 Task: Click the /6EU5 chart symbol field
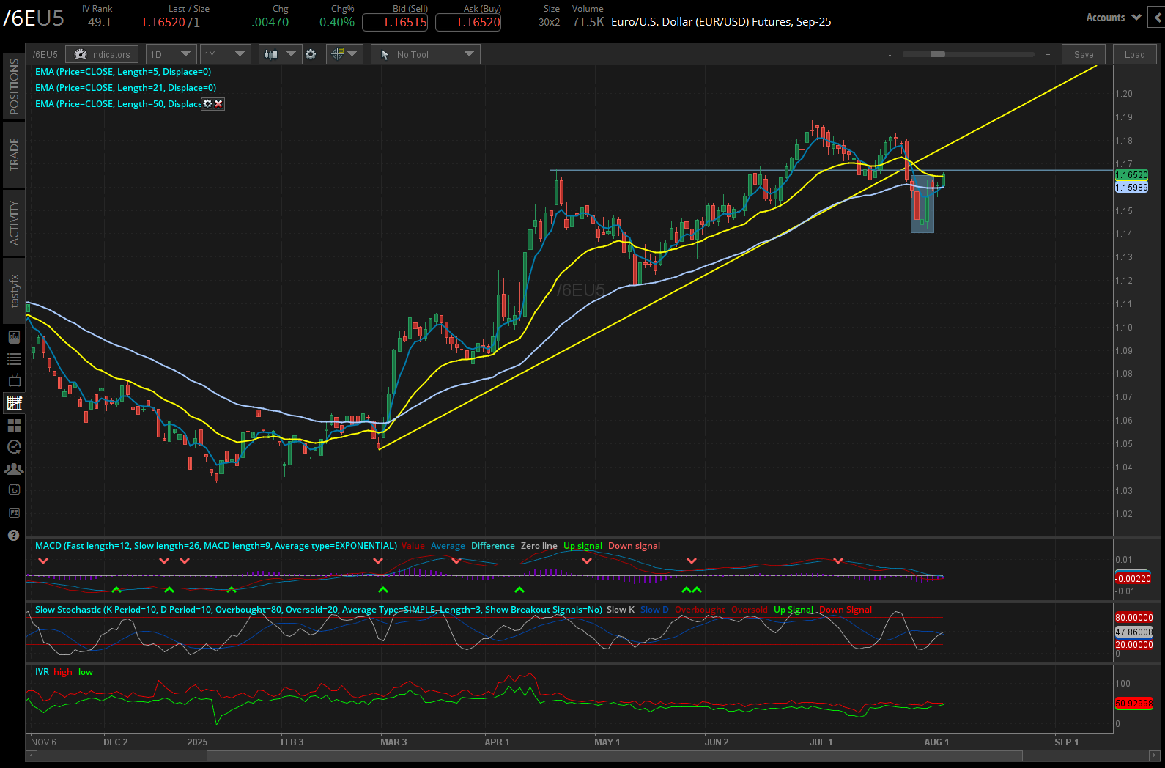pos(45,54)
